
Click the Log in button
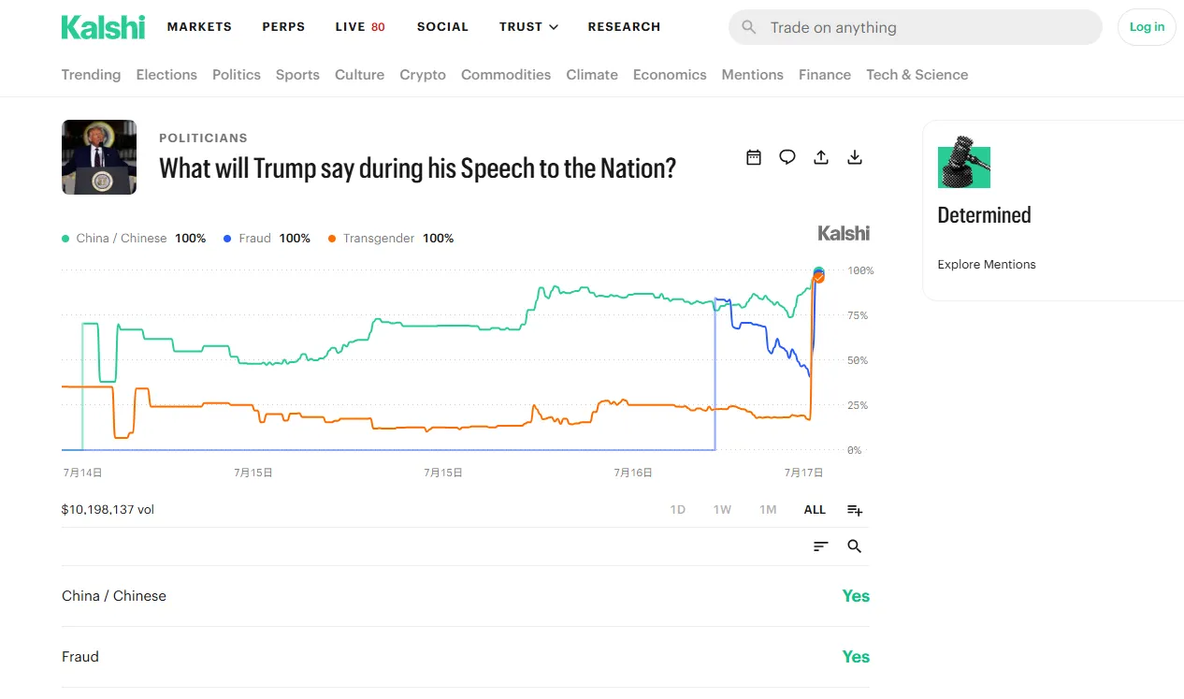[1147, 27]
